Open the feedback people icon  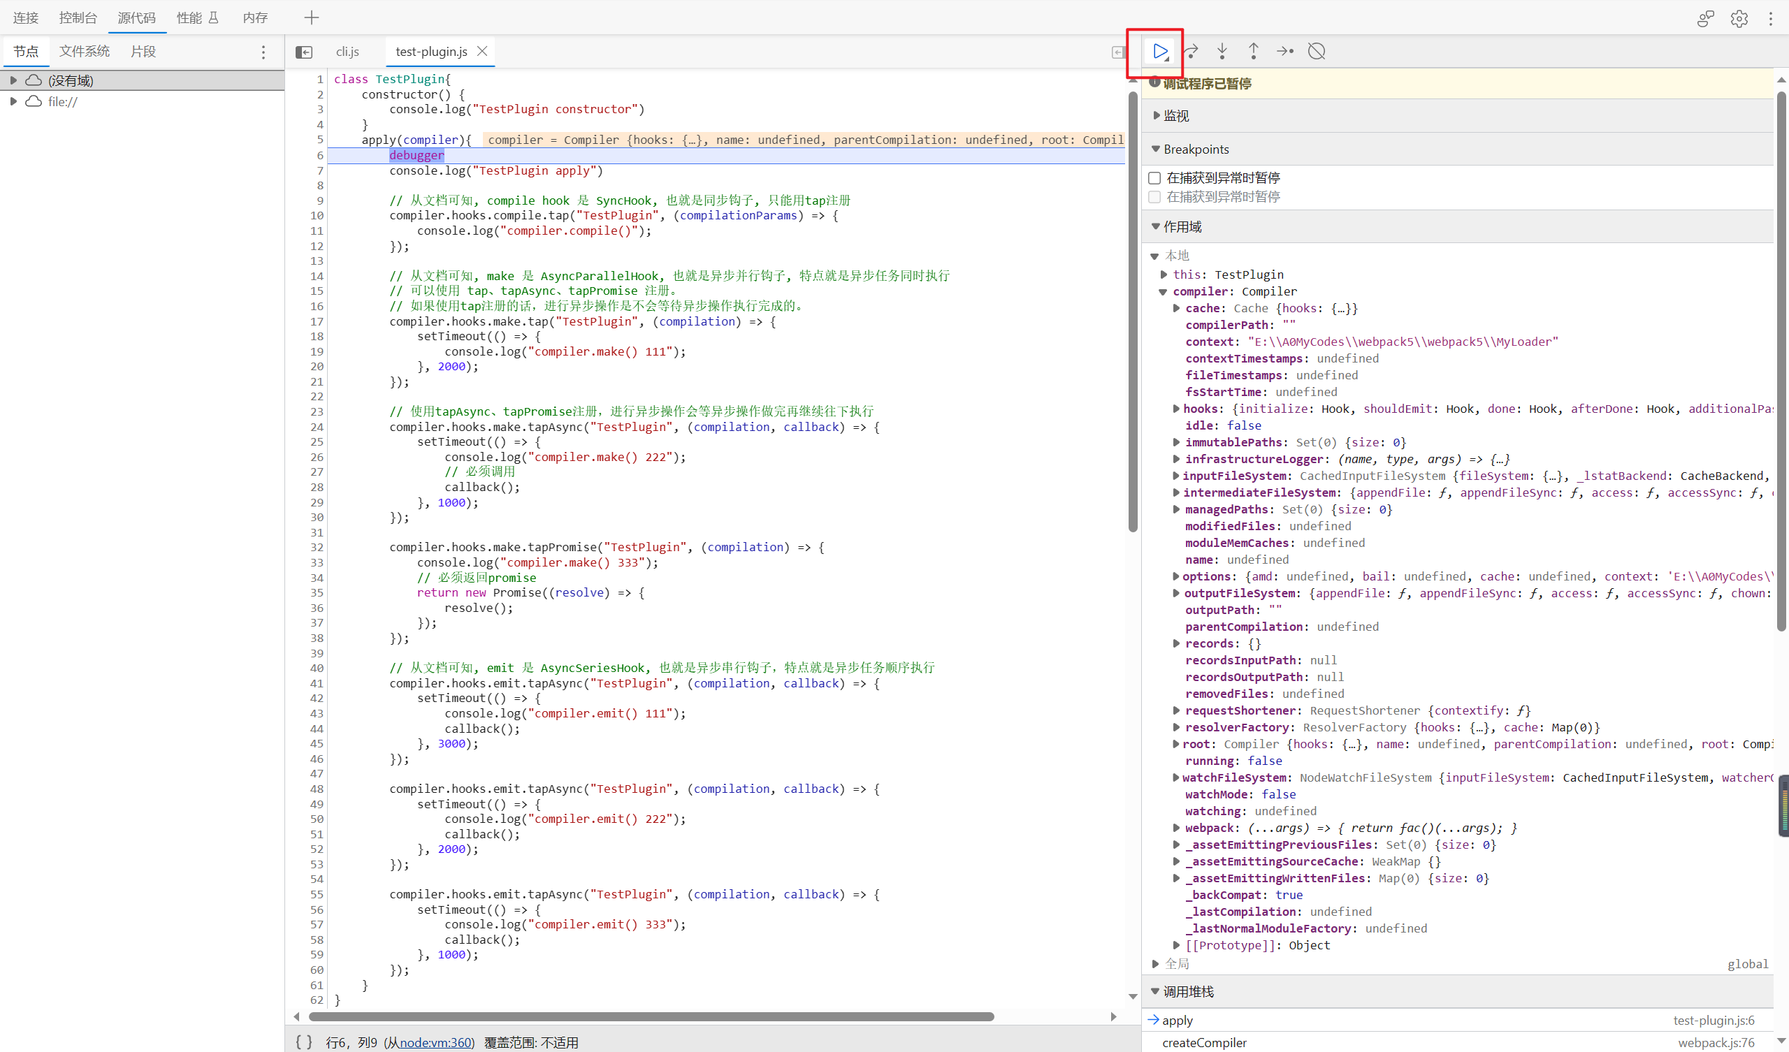(1705, 18)
